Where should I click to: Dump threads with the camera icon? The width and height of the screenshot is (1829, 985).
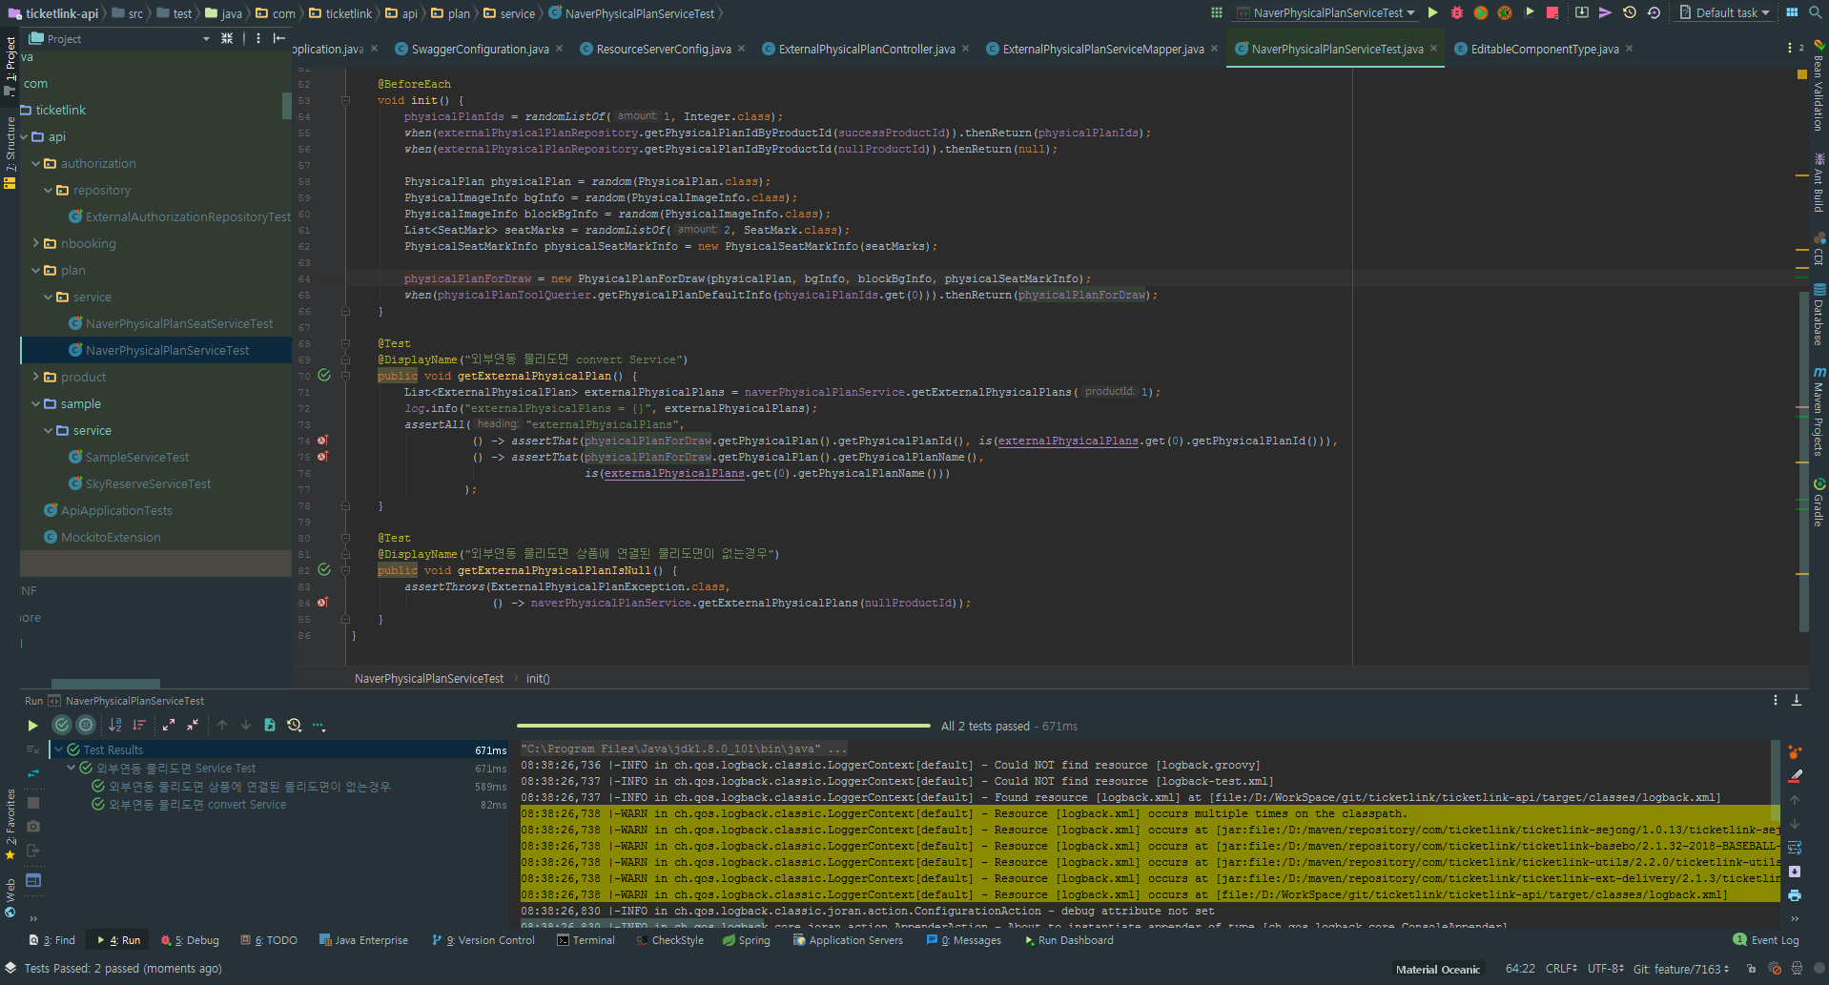click(x=33, y=826)
